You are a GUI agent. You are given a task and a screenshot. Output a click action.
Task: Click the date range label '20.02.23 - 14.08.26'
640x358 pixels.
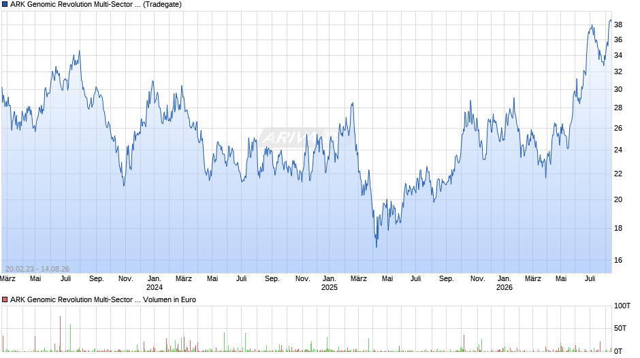click(x=37, y=269)
